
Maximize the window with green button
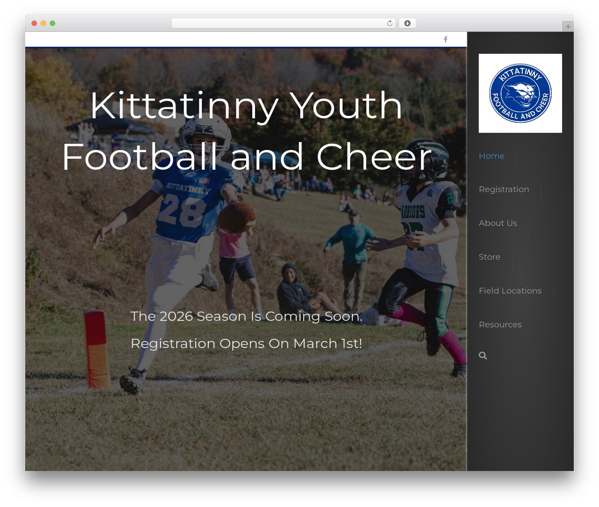[52, 23]
